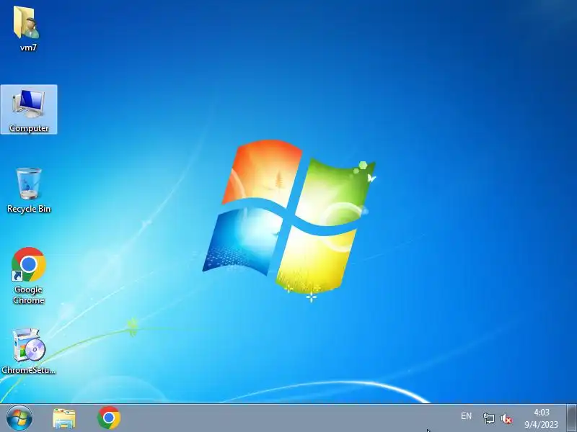Image resolution: width=577 pixels, height=432 pixels.
Task: Open Windows Explorer from the taskbar
Action: (x=64, y=418)
